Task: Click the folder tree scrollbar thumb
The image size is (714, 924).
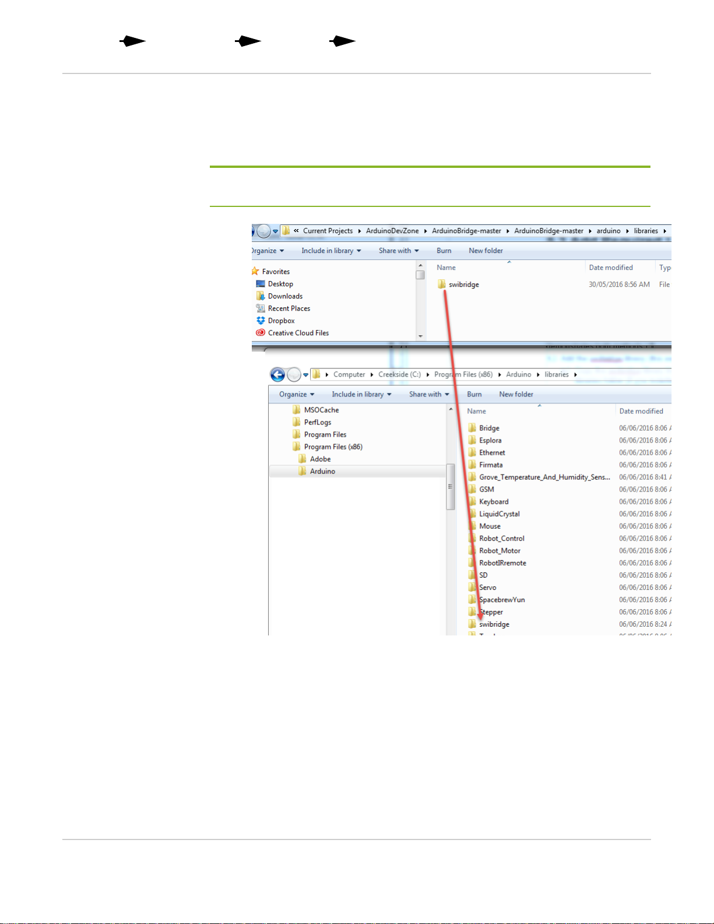Action: click(x=450, y=487)
